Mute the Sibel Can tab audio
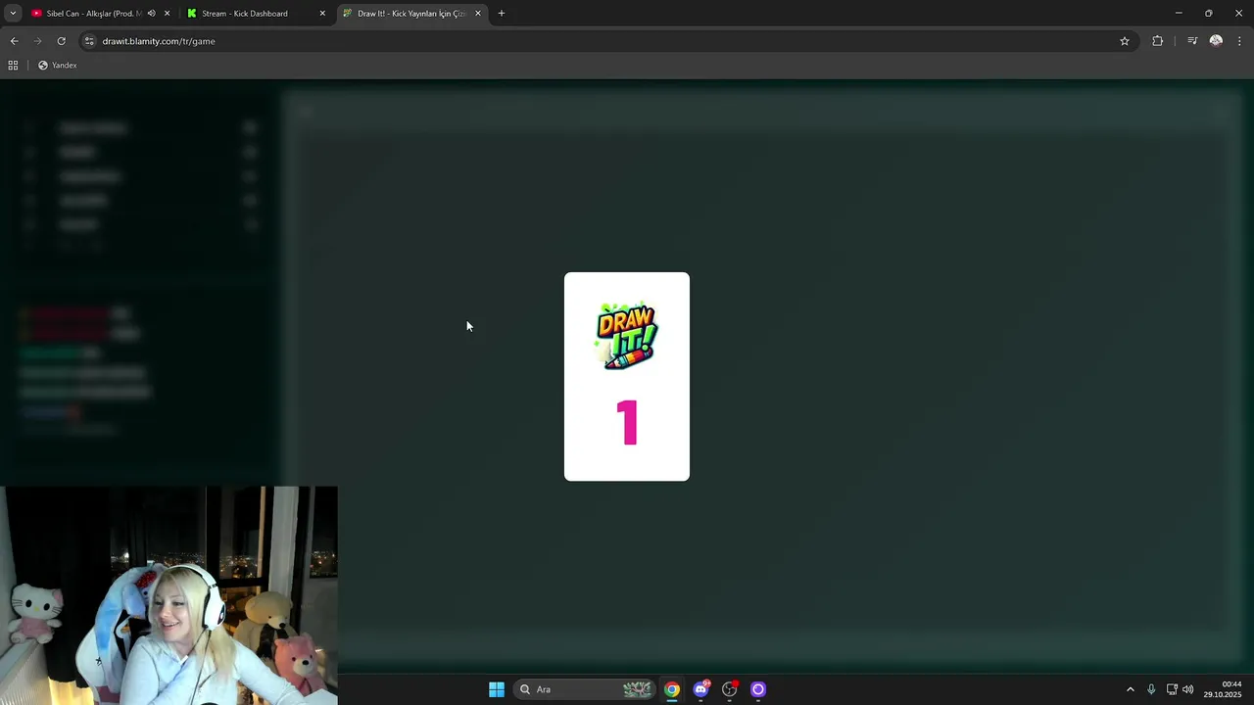This screenshot has height=705, width=1254. 151,14
